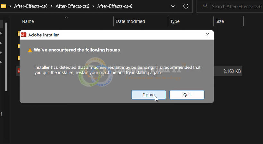Close the Adobe Installer dialog

coord(207,35)
